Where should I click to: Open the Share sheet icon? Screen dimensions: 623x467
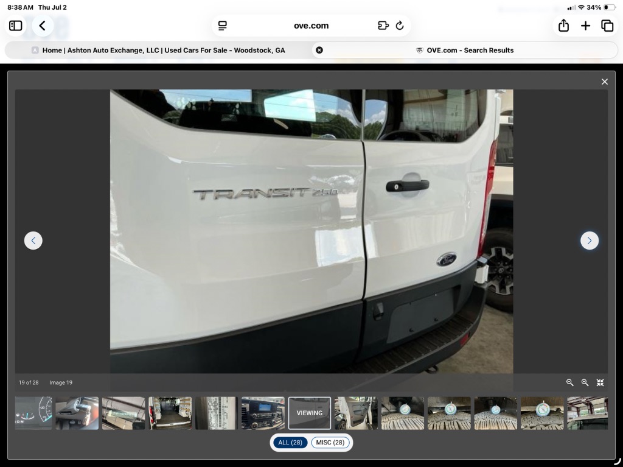point(563,26)
